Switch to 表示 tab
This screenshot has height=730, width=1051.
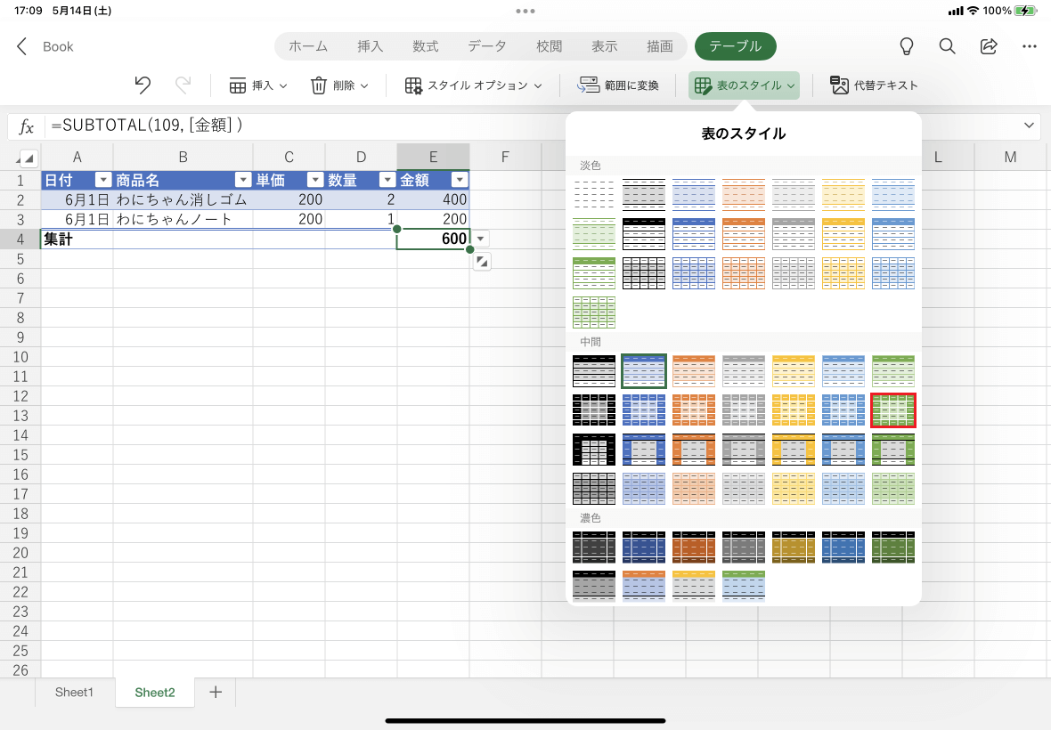[604, 46]
